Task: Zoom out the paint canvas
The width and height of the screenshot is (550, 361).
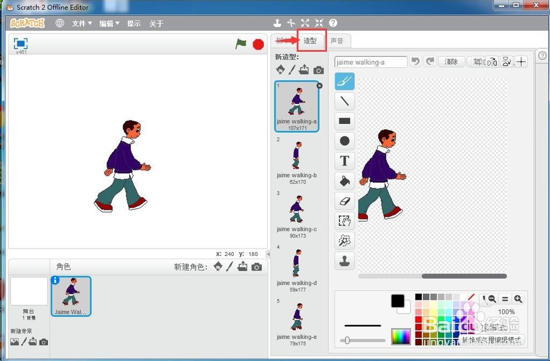Action: click(492, 299)
